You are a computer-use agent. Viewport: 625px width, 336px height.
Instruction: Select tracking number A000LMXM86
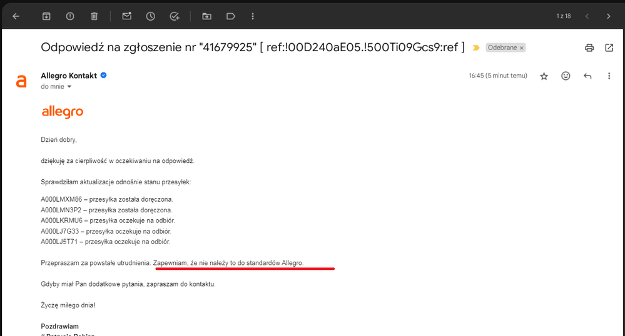click(x=61, y=199)
